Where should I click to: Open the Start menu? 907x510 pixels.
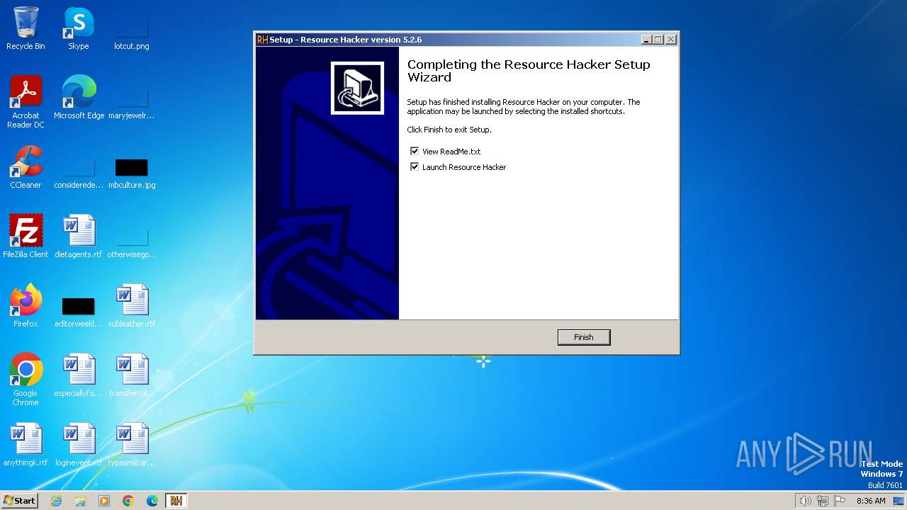click(20, 501)
